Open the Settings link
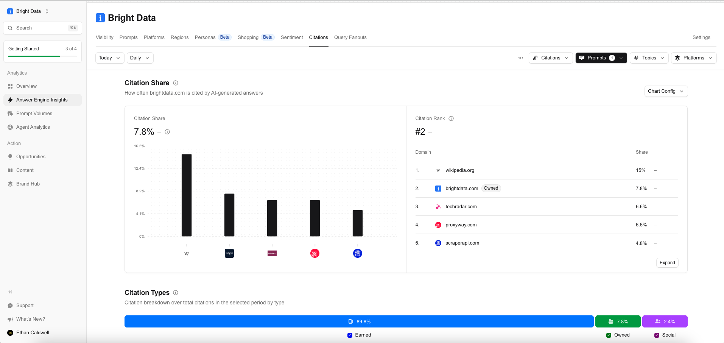The height and width of the screenshot is (343, 724). [x=701, y=37]
